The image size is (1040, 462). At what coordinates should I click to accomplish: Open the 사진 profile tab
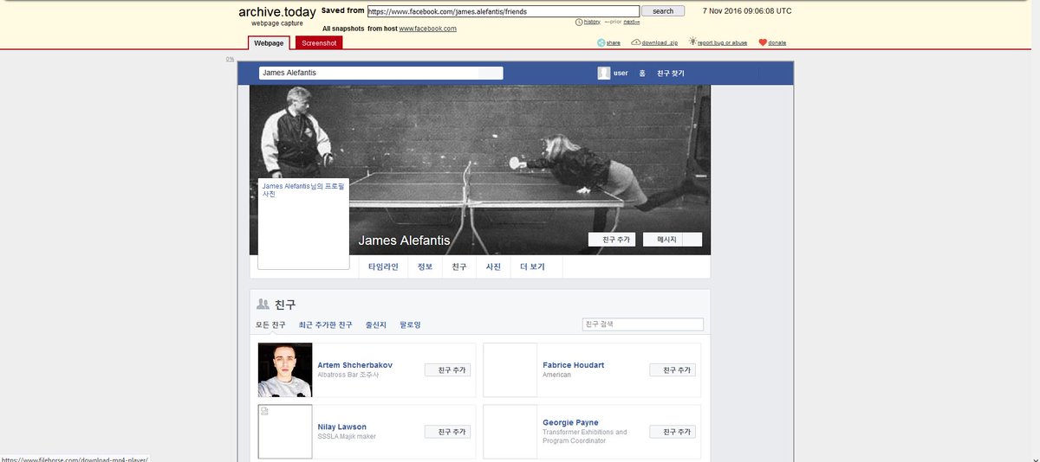pyautogui.click(x=493, y=267)
